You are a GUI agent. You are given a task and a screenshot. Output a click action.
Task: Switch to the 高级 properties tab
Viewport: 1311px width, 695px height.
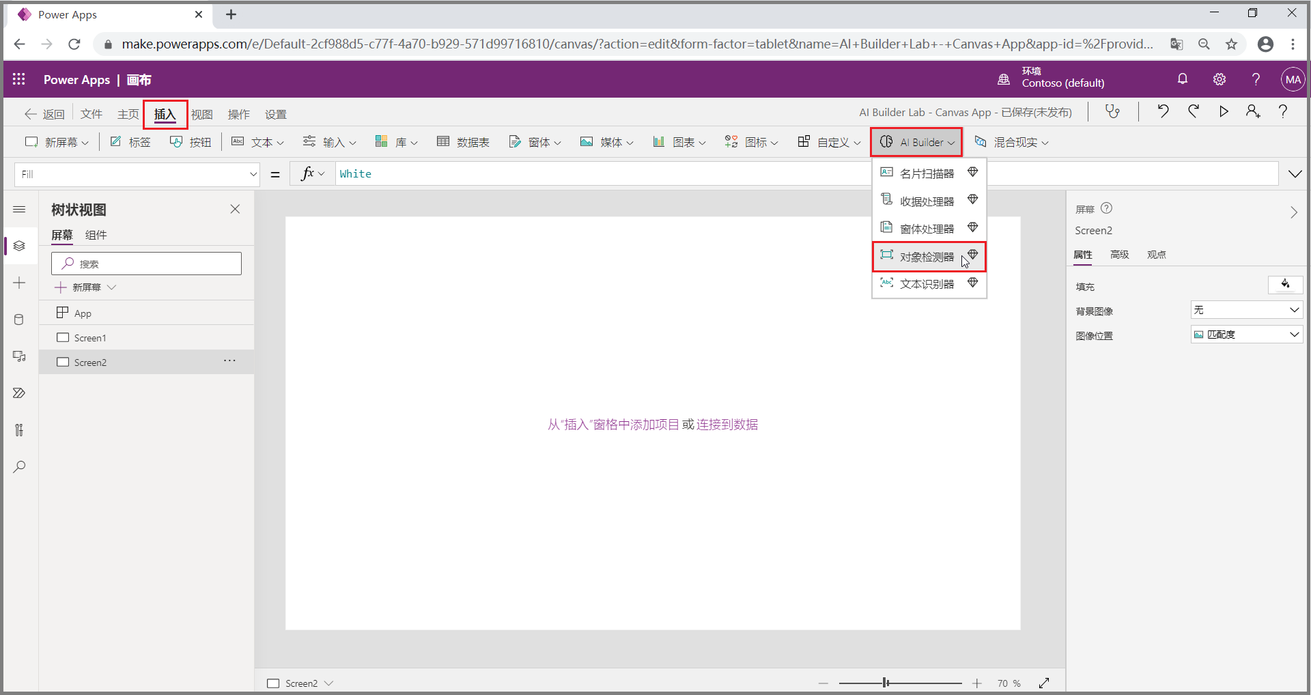pos(1120,255)
